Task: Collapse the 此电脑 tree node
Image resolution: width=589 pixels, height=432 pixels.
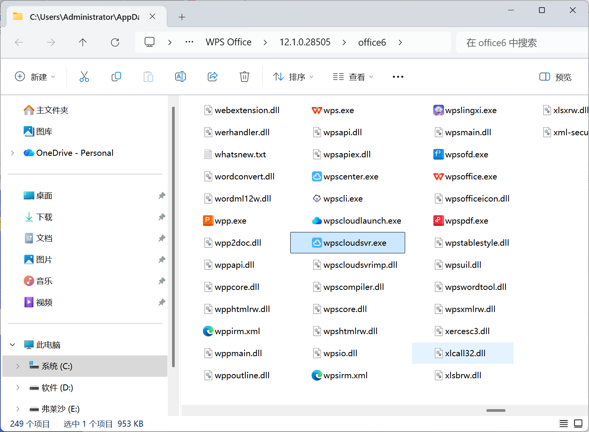Action: point(12,345)
